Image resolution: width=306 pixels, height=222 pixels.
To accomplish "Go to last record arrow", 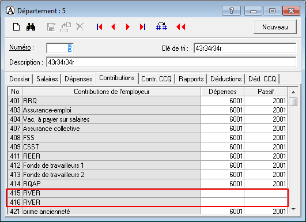I will click(142, 27).
